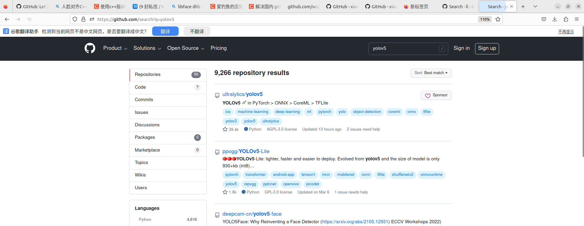Click repository icon beside deepcam-cn/yolov5-face

[x=217, y=215]
